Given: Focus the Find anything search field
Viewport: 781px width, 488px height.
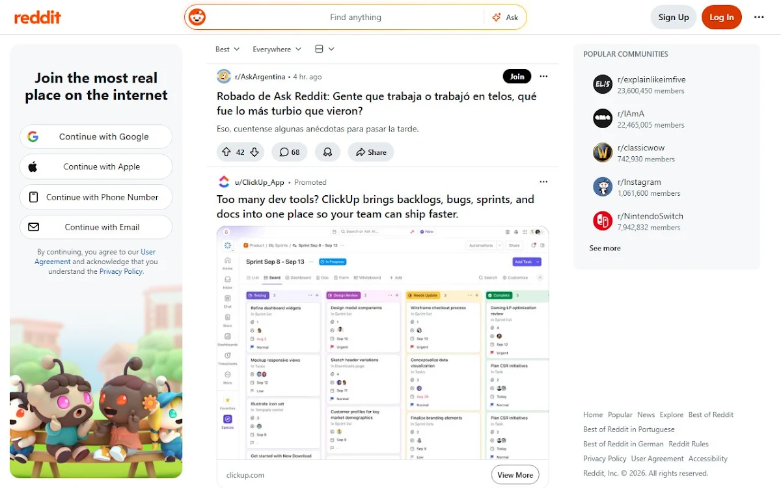Looking at the screenshot, I should click(355, 18).
